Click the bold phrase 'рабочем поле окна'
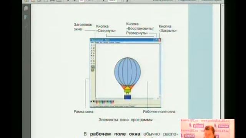This screenshot has height=138, width=246. tap(115, 134)
